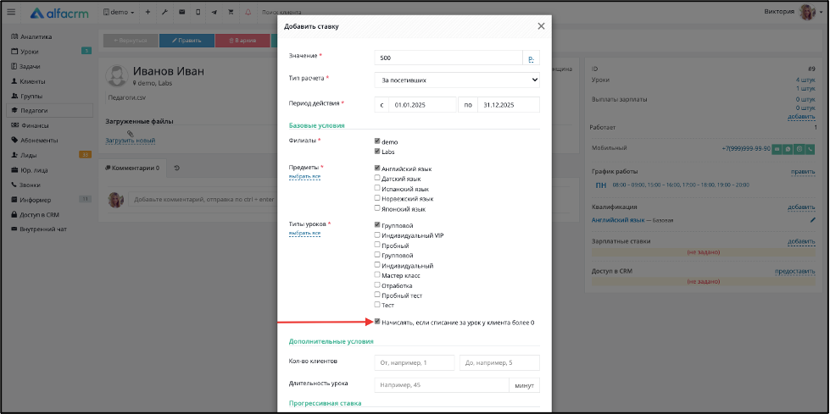The width and height of the screenshot is (830, 414).
Task: Click the Загрузить новый link
Action: pyautogui.click(x=131, y=141)
